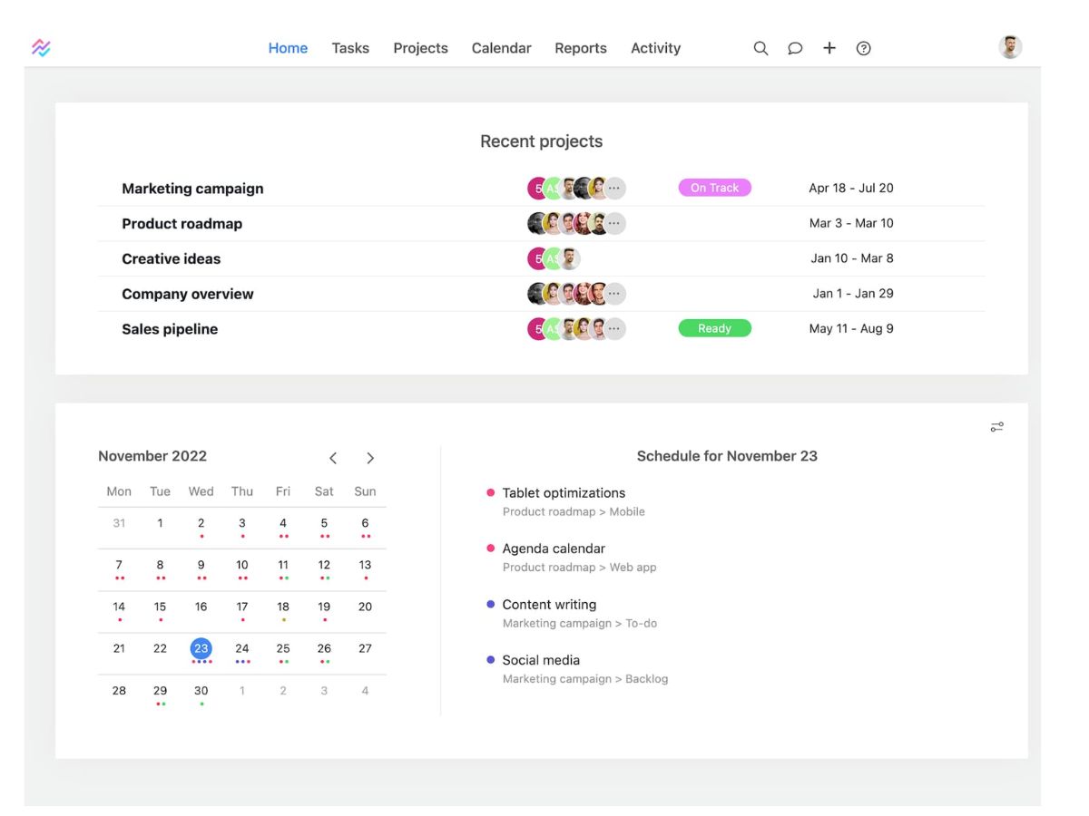Screen dimensions: 1089x816
Task: Select the Home tab
Action: tap(288, 48)
